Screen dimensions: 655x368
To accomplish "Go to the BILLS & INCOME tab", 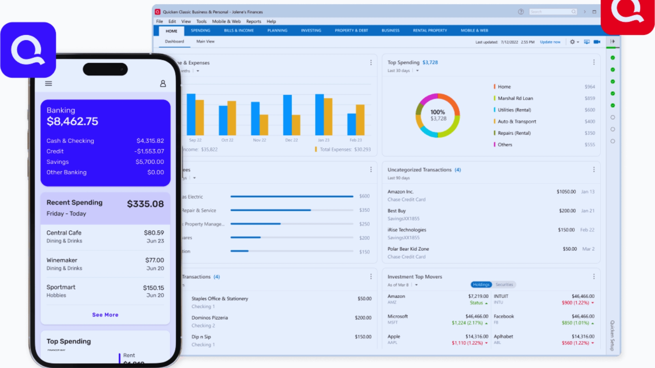I will click(239, 31).
